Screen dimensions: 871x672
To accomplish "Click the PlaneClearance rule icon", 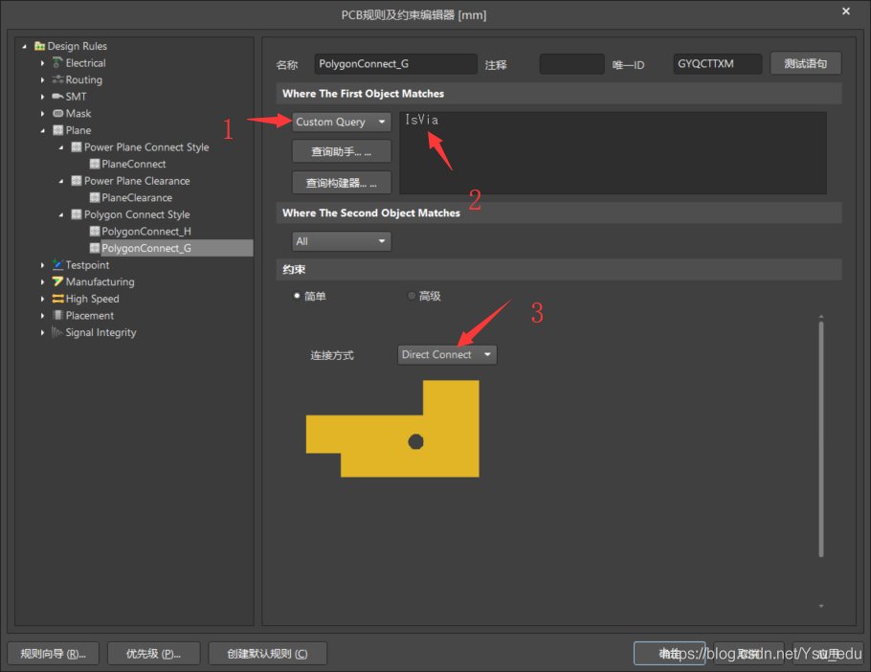I will [x=95, y=198].
